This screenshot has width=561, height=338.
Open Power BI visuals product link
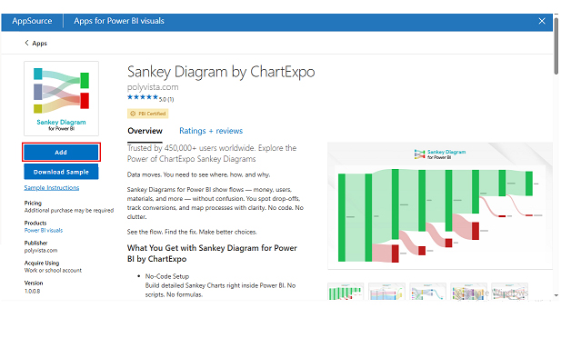pyautogui.click(x=44, y=231)
